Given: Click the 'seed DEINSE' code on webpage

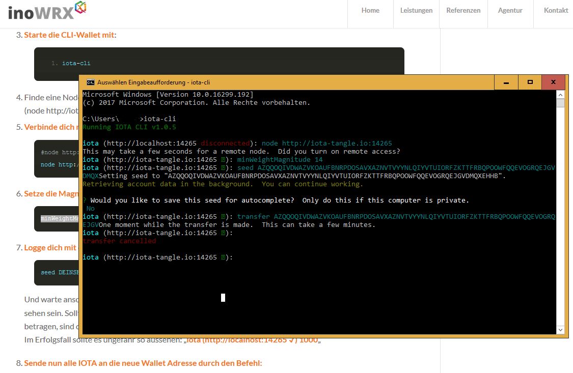Looking at the screenshot, I should point(60,272).
